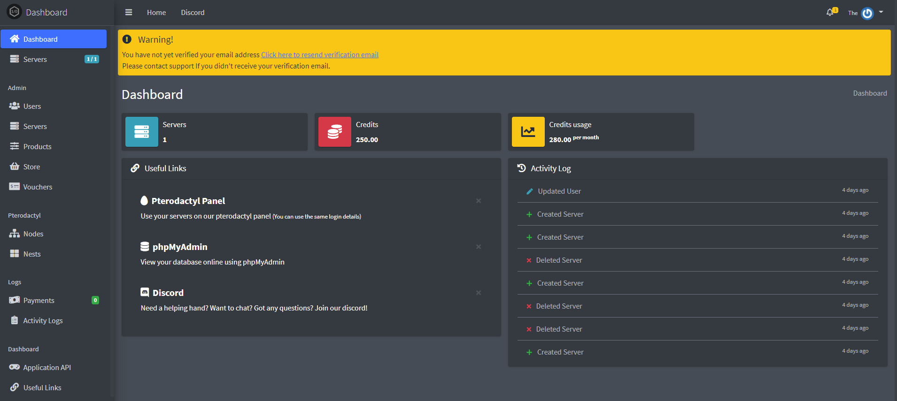
Task: Select Dashboard in the sidebar
Action: point(54,39)
